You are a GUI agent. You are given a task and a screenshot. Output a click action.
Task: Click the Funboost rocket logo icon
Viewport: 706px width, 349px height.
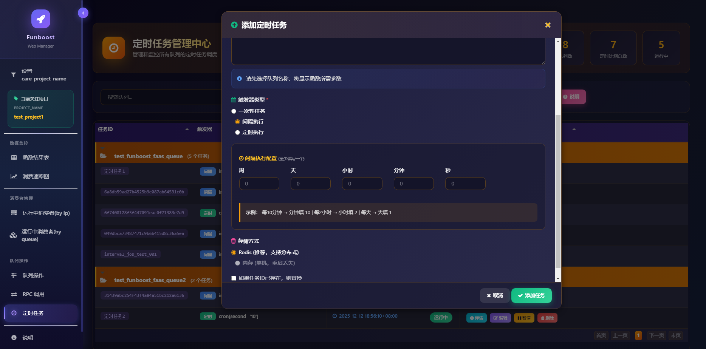pos(40,19)
